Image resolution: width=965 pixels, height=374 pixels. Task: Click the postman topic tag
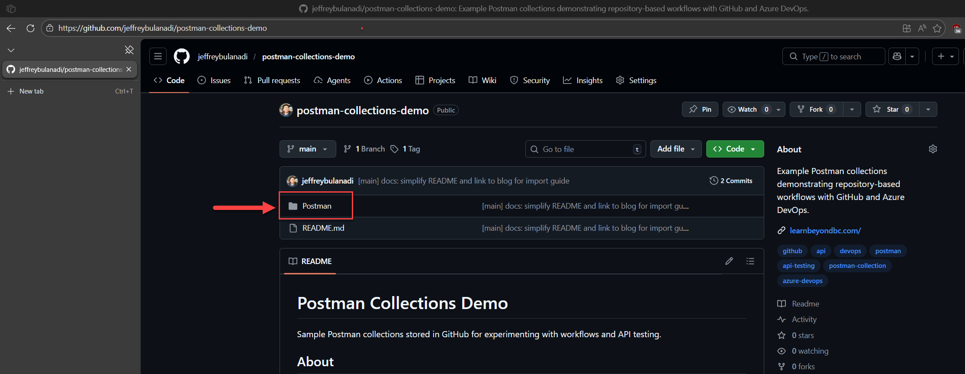[888, 251]
